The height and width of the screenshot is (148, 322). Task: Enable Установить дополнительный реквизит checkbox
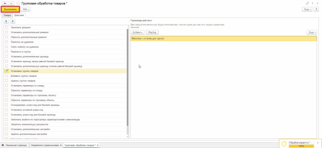(7, 32)
